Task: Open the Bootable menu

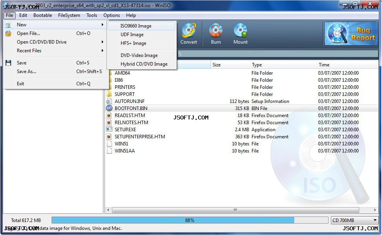Action: [42, 15]
